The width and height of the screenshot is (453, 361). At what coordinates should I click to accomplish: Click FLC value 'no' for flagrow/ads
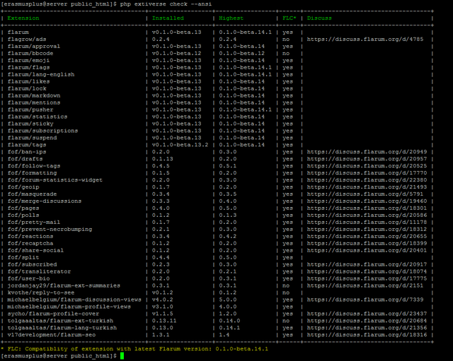[x=286, y=40]
